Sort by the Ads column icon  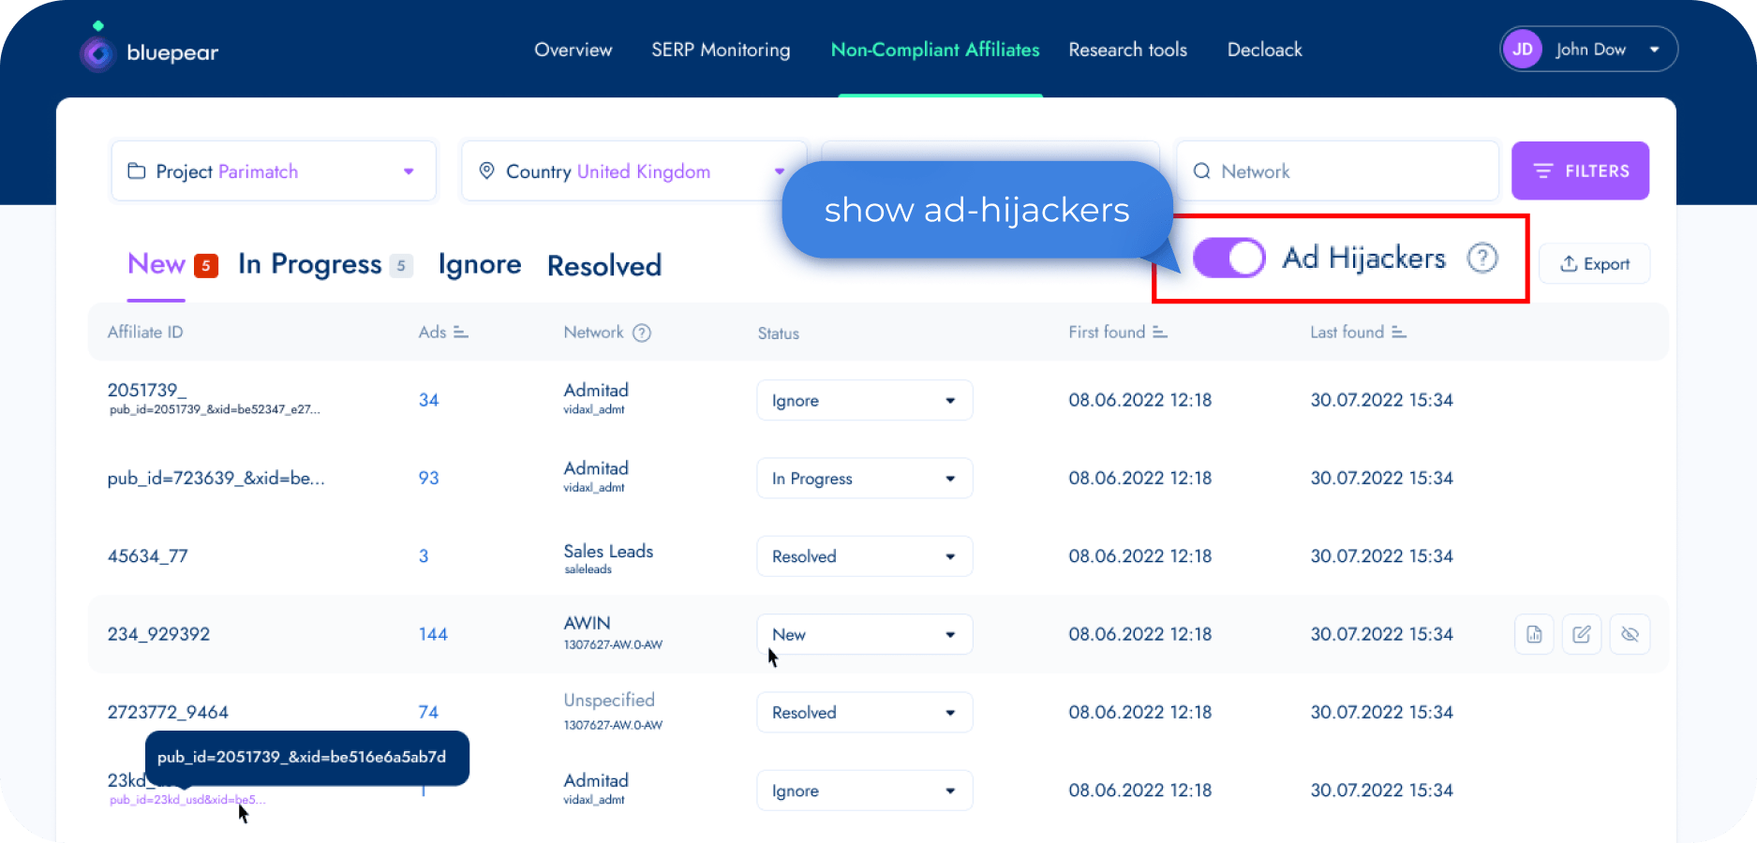[461, 333]
